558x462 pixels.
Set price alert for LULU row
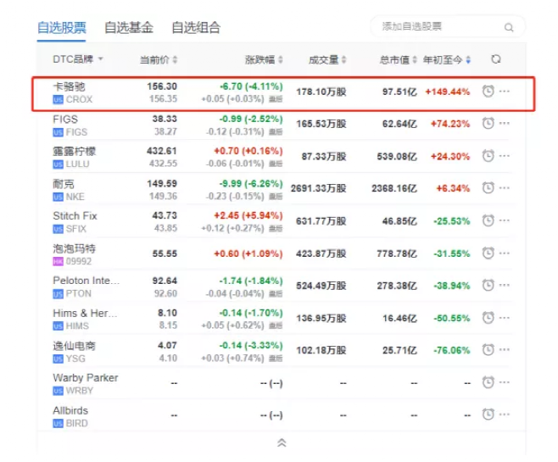488,156
